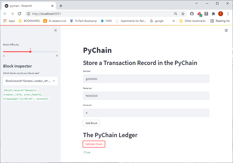Open Al Jazeera Live bookmark
Viewport: 233px width, 163px height.
pos(55,21)
